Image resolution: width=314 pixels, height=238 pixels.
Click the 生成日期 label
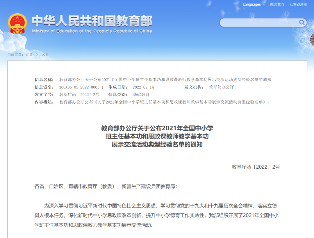coord(118,87)
